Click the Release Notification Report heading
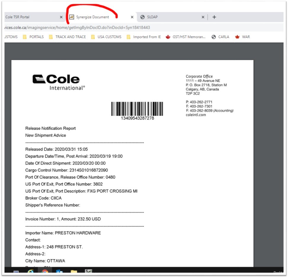This screenshot has height=278, width=288. pos(50,128)
